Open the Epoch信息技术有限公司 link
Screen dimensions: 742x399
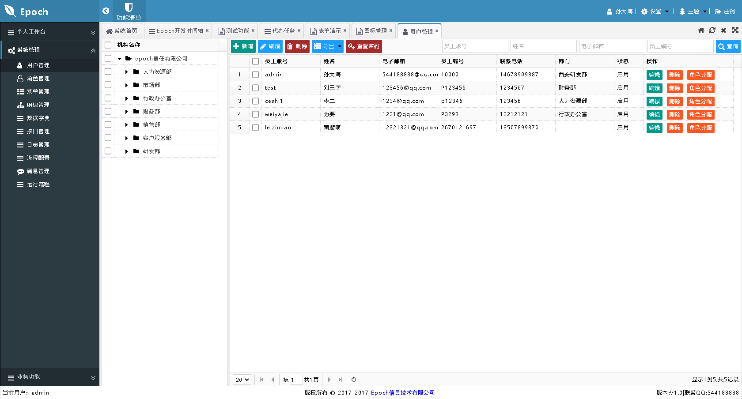point(403,393)
